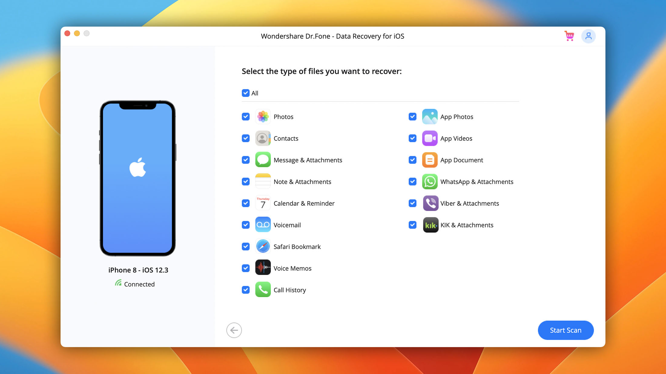666x374 pixels.
Task: Open the shopping cart icon
Action: [569, 36]
